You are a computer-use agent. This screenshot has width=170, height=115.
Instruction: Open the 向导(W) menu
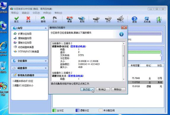coord(47,13)
